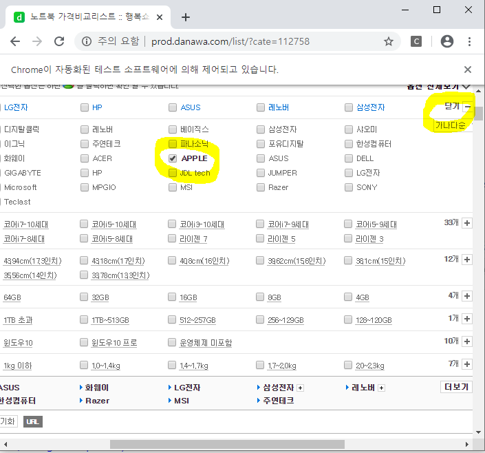Expand the 레노버 plus in bottom list
Screen dimensions: 485x453
(381, 388)
